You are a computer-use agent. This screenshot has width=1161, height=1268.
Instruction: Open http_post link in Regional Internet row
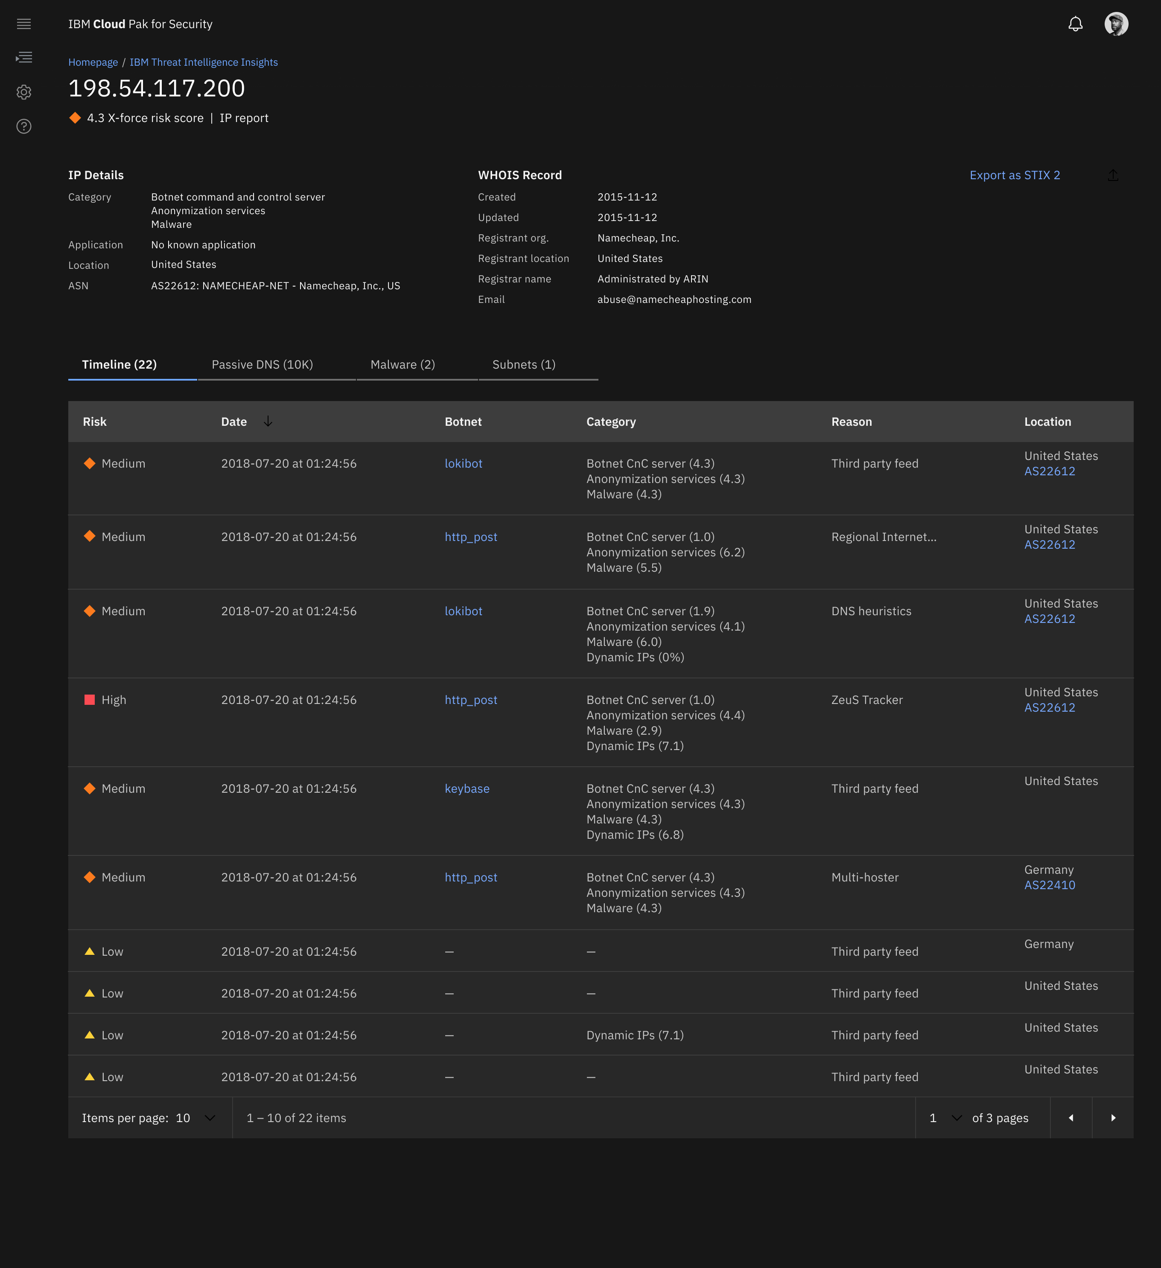pyautogui.click(x=471, y=537)
